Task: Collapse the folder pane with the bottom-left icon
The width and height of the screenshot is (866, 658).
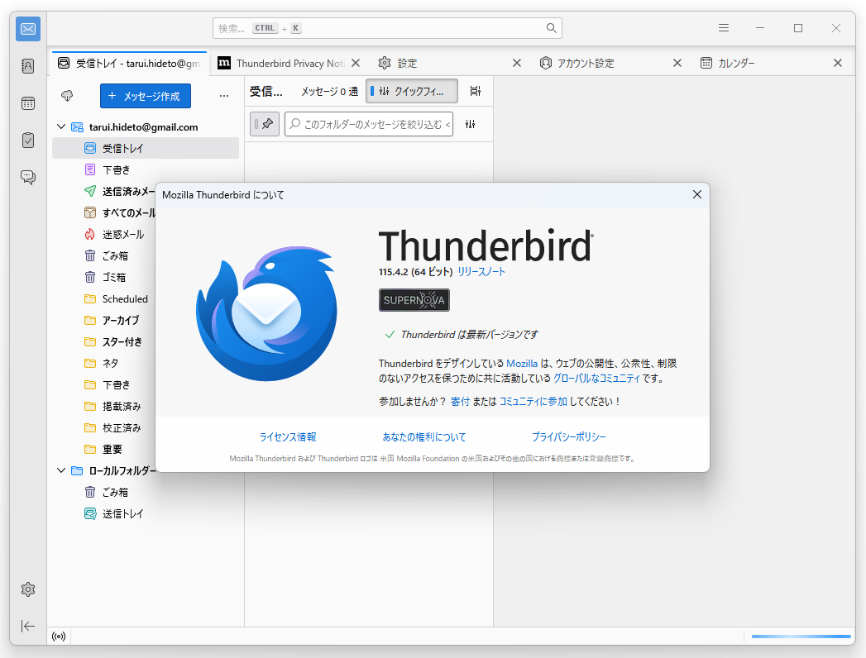Action: click(x=27, y=626)
